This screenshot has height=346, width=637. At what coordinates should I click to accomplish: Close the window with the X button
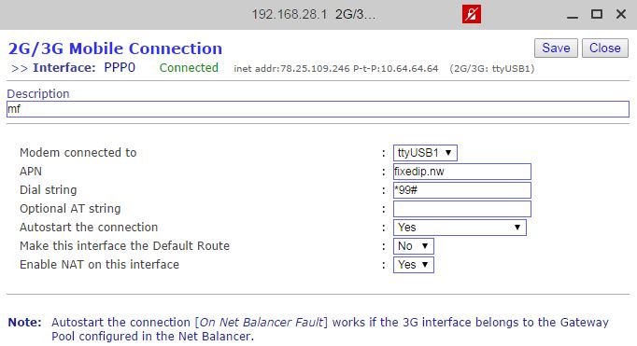621,15
